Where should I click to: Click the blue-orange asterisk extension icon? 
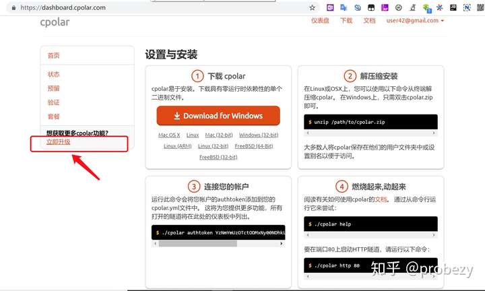pos(439,7)
